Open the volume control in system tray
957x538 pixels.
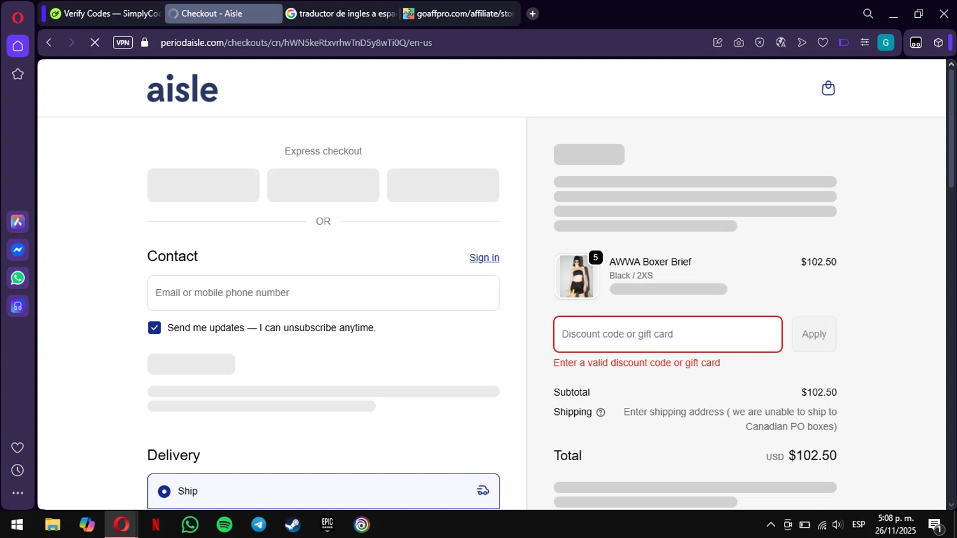[x=838, y=525]
